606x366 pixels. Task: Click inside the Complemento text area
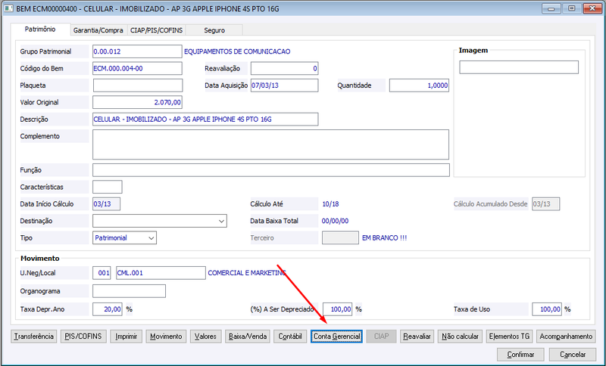[x=270, y=144]
